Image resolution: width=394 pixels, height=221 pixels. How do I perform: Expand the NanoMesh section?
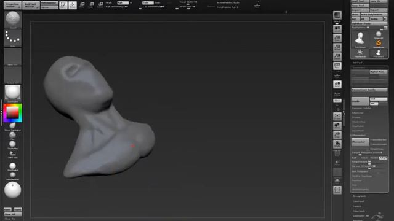point(359,201)
